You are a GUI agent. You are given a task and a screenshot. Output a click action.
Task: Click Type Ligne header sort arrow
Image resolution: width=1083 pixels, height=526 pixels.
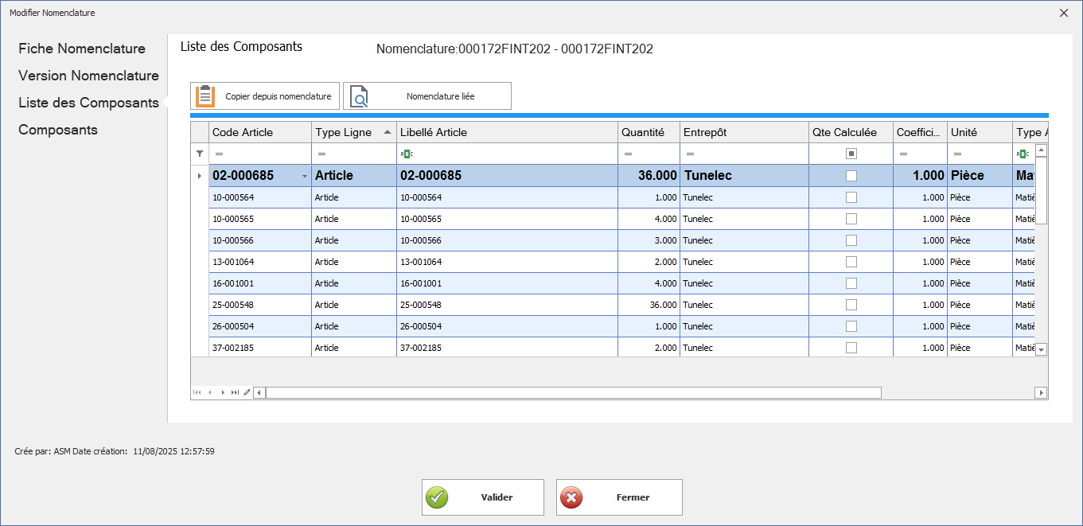pos(388,132)
